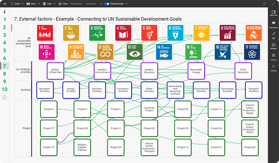Open the Innovation Portfolio card
This screenshot has width=279, height=163.
click(x=123, y=90)
